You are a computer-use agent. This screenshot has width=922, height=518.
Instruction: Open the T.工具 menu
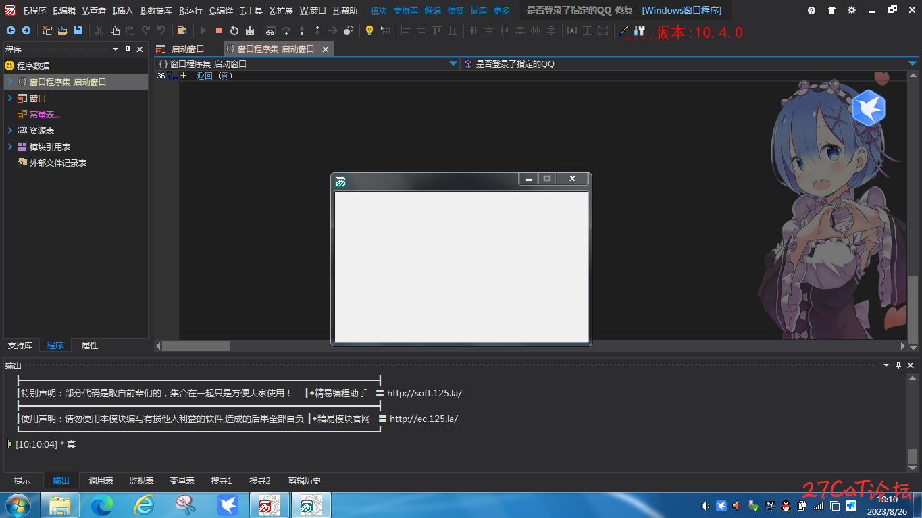(251, 10)
